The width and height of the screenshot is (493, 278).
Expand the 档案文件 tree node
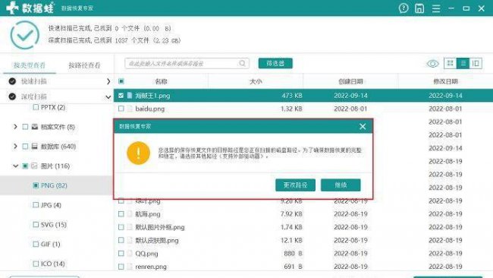[x=15, y=127]
